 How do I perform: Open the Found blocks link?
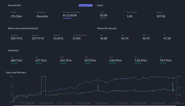pos(67,18)
